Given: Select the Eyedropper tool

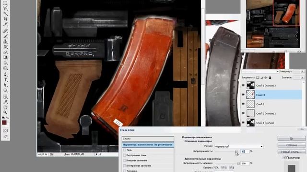Looking at the screenshot, I should tap(5, 102).
